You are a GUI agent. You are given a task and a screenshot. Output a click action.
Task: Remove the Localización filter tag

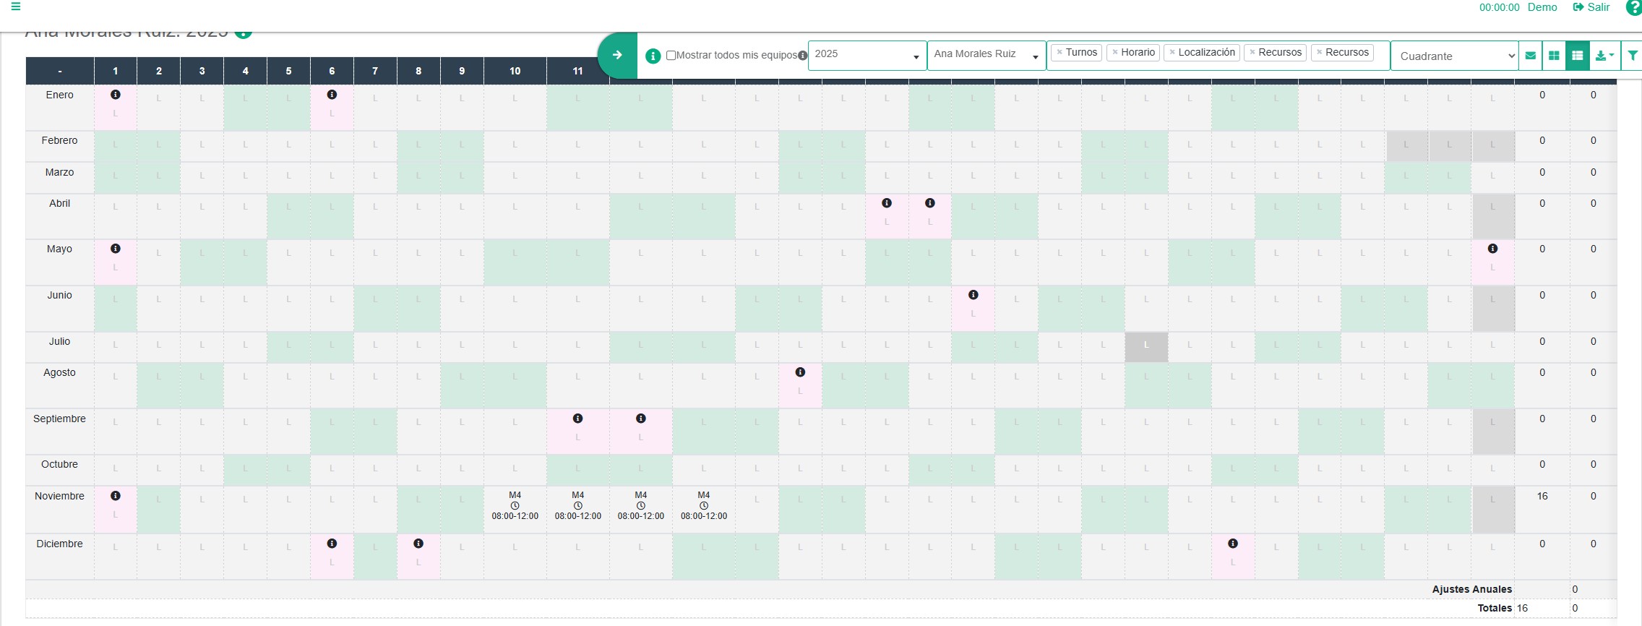pos(1172,52)
